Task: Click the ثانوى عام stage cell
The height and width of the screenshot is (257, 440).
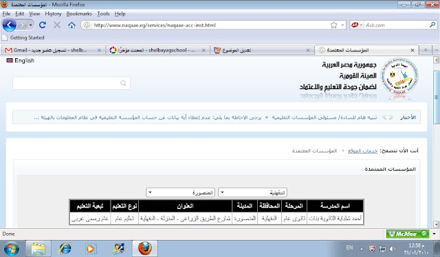Action: coord(294,219)
